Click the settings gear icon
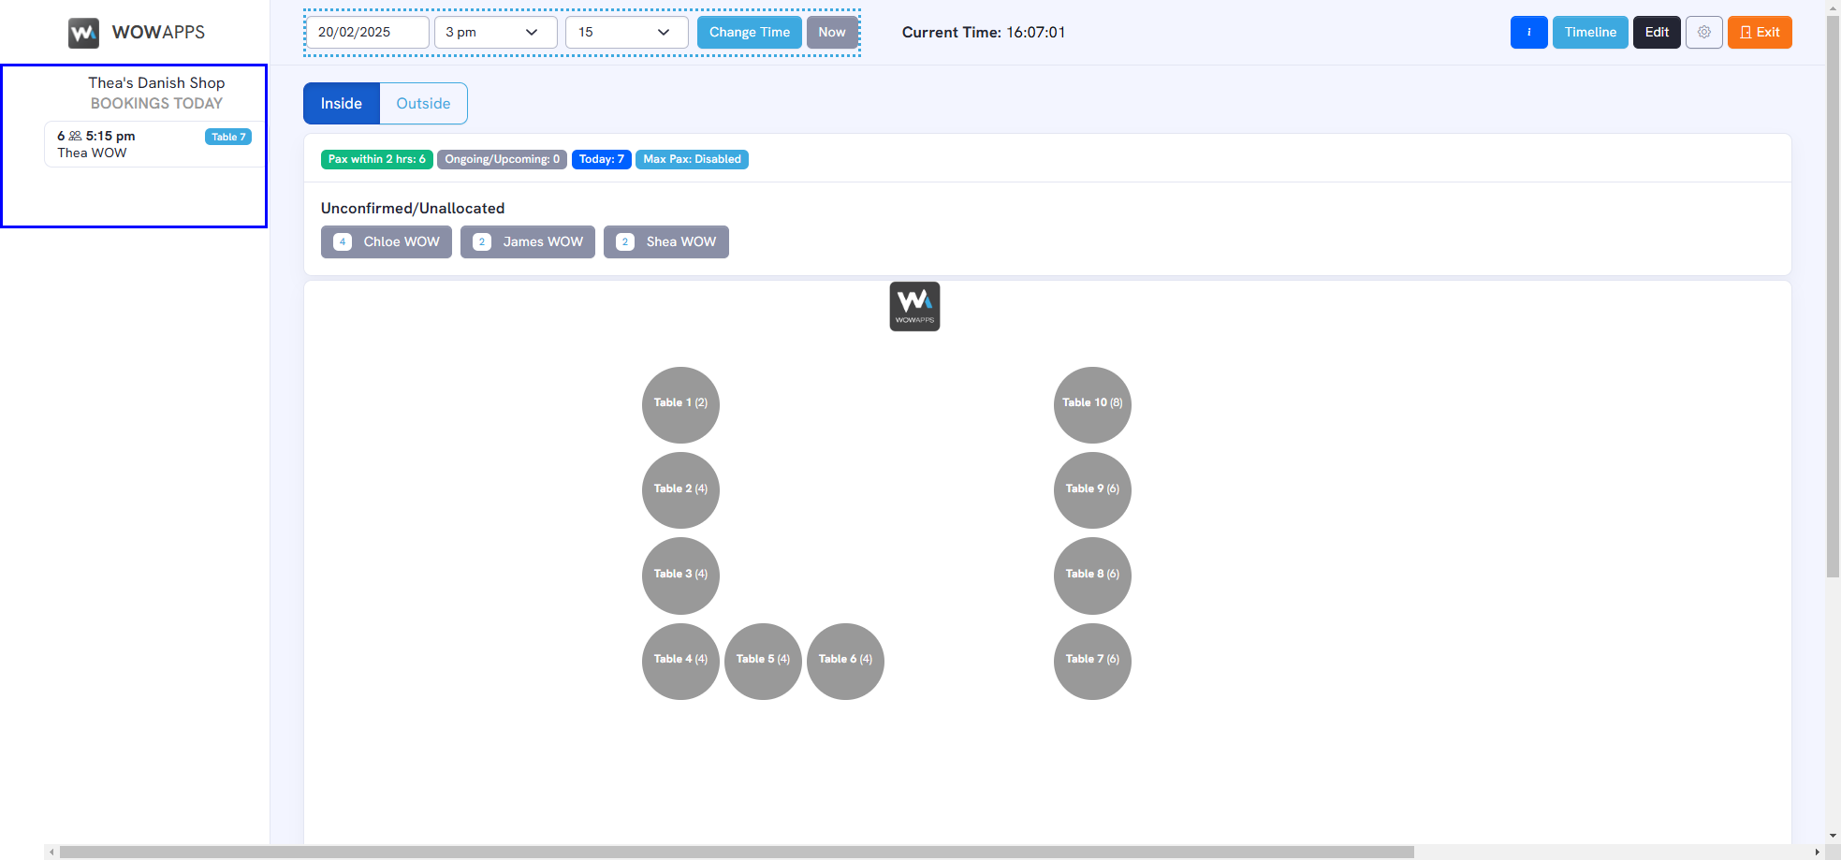The height and width of the screenshot is (860, 1841). (1703, 32)
